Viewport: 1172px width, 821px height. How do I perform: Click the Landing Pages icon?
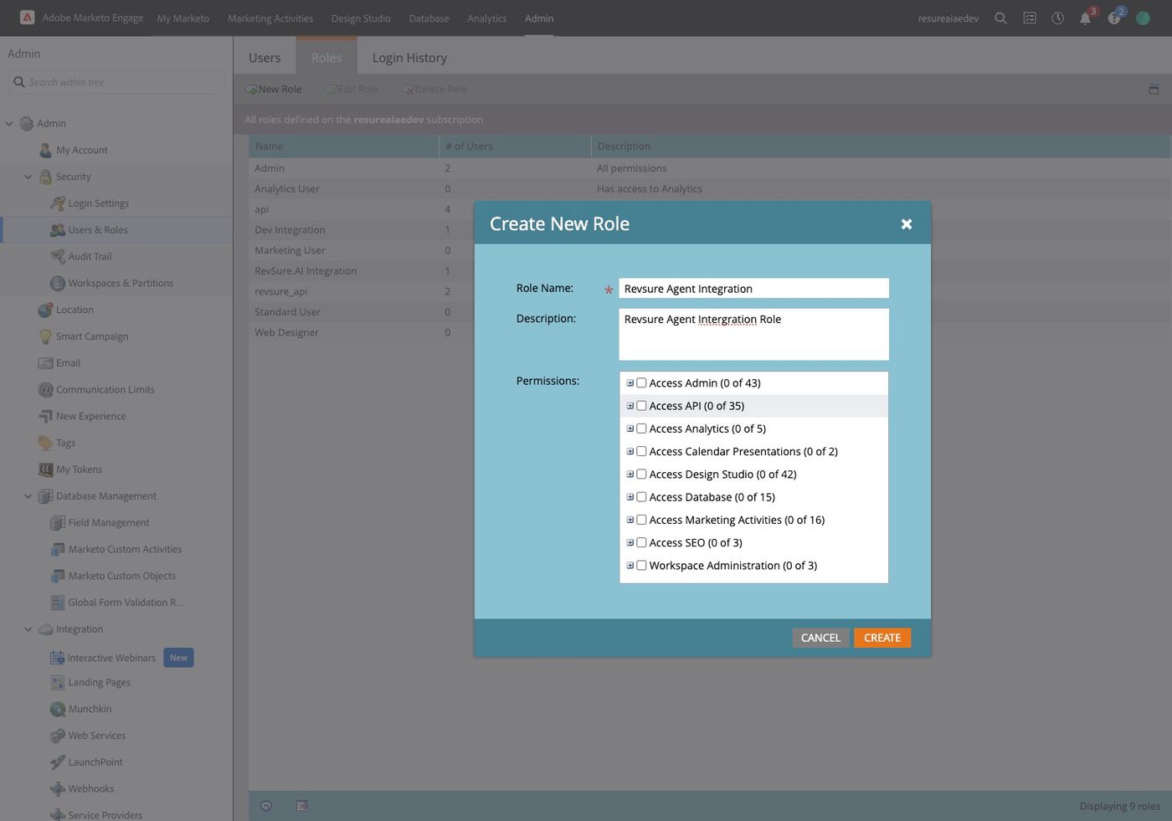tap(58, 682)
